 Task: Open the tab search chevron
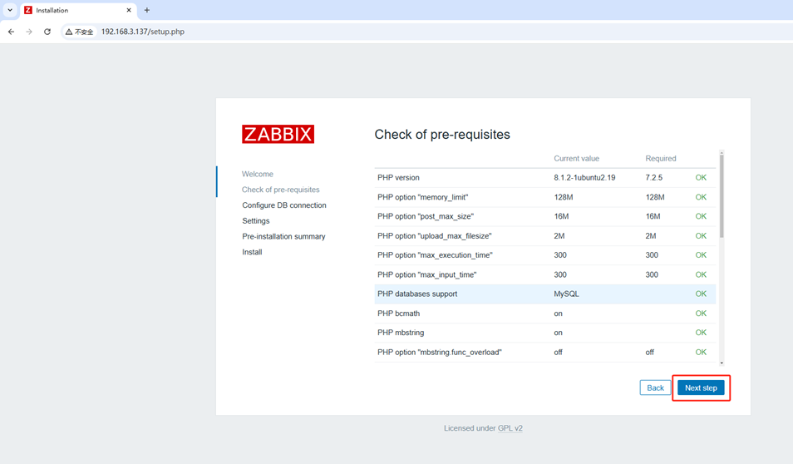(x=10, y=10)
